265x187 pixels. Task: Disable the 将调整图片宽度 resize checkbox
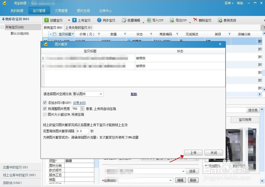[x=45, y=108]
